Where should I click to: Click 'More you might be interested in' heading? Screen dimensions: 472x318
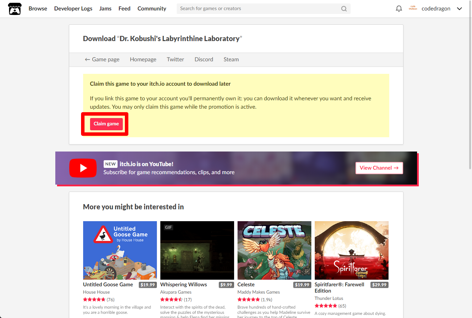pyautogui.click(x=134, y=207)
